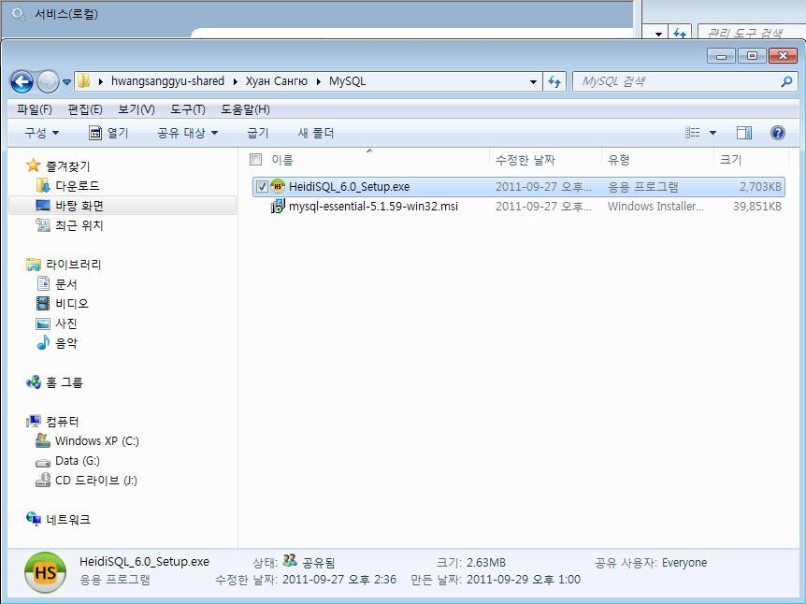Open the address bar history dropdown
The height and width of the screenshot is (604, 806).
[x=533, y=81]
